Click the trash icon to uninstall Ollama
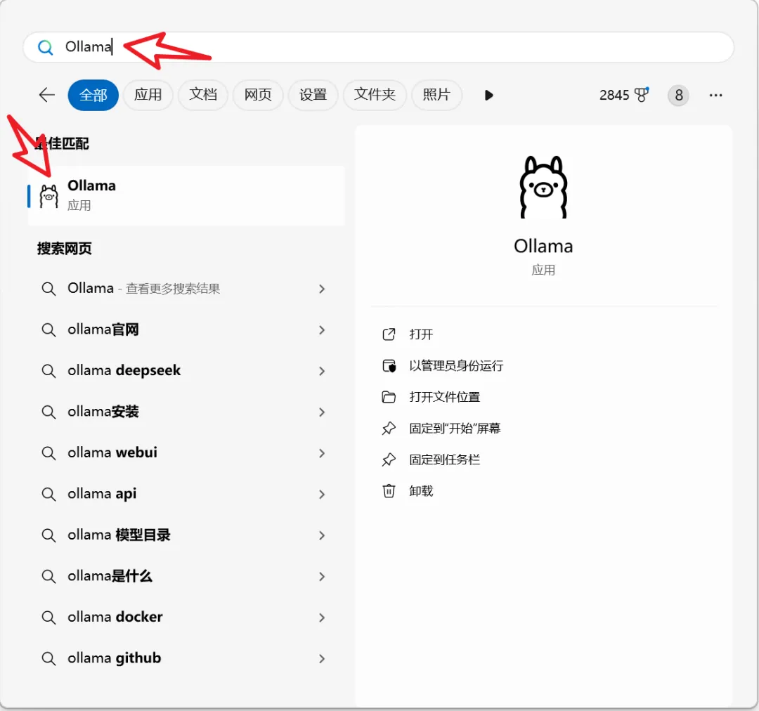Viewport: 759px width, 711px height. pyautogui.click(x=389, y=490)
